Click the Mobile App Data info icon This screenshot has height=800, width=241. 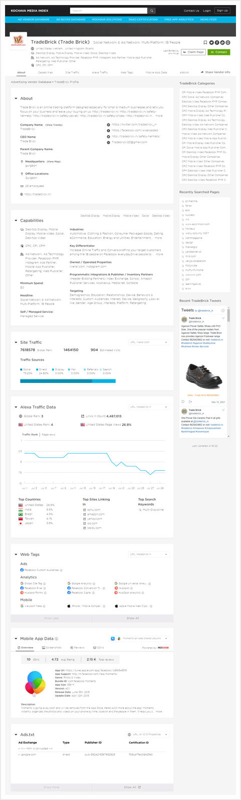click(x=57, y=639)
